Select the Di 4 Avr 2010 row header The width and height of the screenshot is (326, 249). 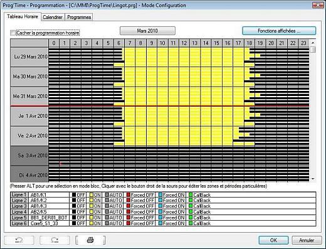(29, 174)
